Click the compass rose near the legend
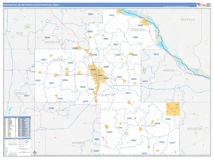Image resolution: width=214 pixels, height=160 pixels. [35, 153]
